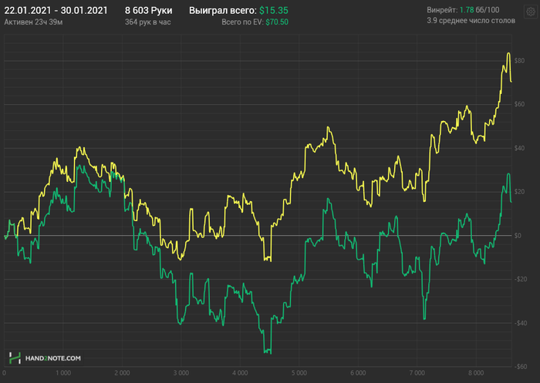Click the -$40 y-axis label
This screenshot has height=383, width=540.
[521, 323]
